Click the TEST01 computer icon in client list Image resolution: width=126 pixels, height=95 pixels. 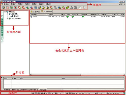31,17
